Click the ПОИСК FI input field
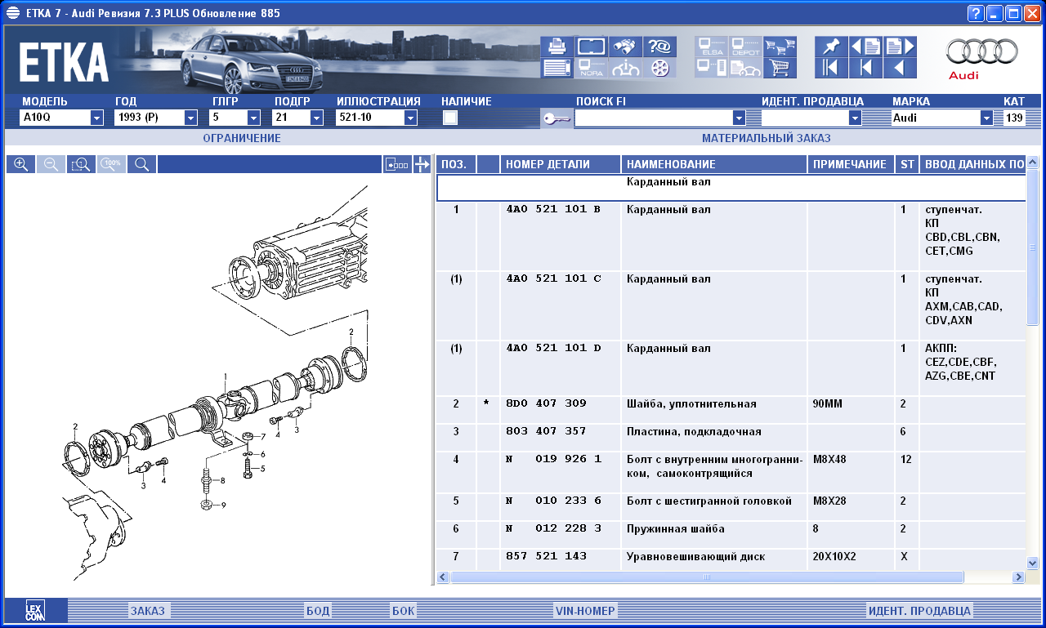 [654, 118]
